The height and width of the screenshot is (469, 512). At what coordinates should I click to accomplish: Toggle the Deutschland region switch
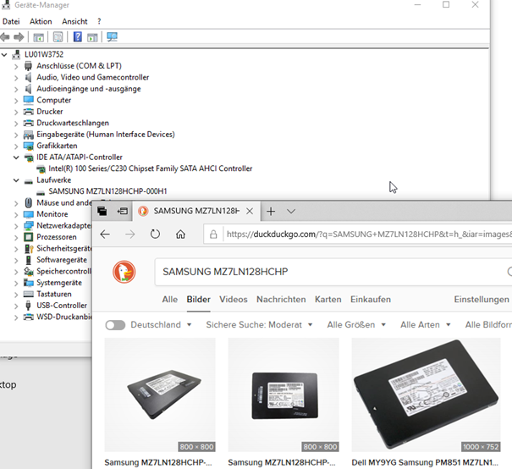[x=115, y=325]
